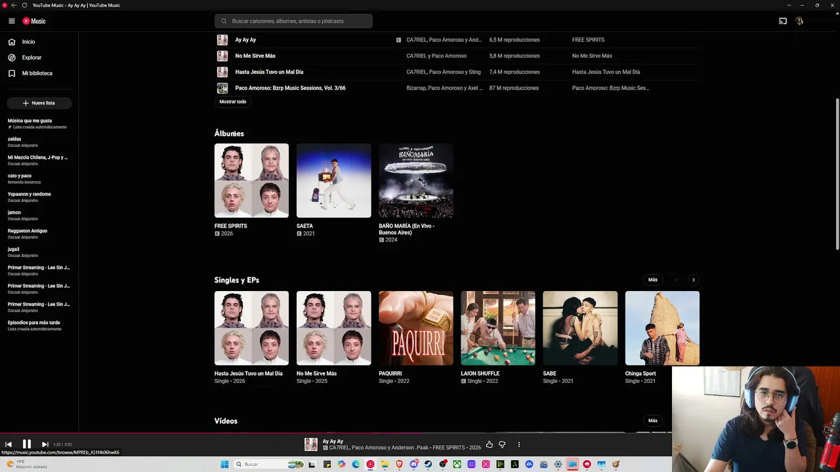
Task: Skip to the previous track
Action: 9,444
